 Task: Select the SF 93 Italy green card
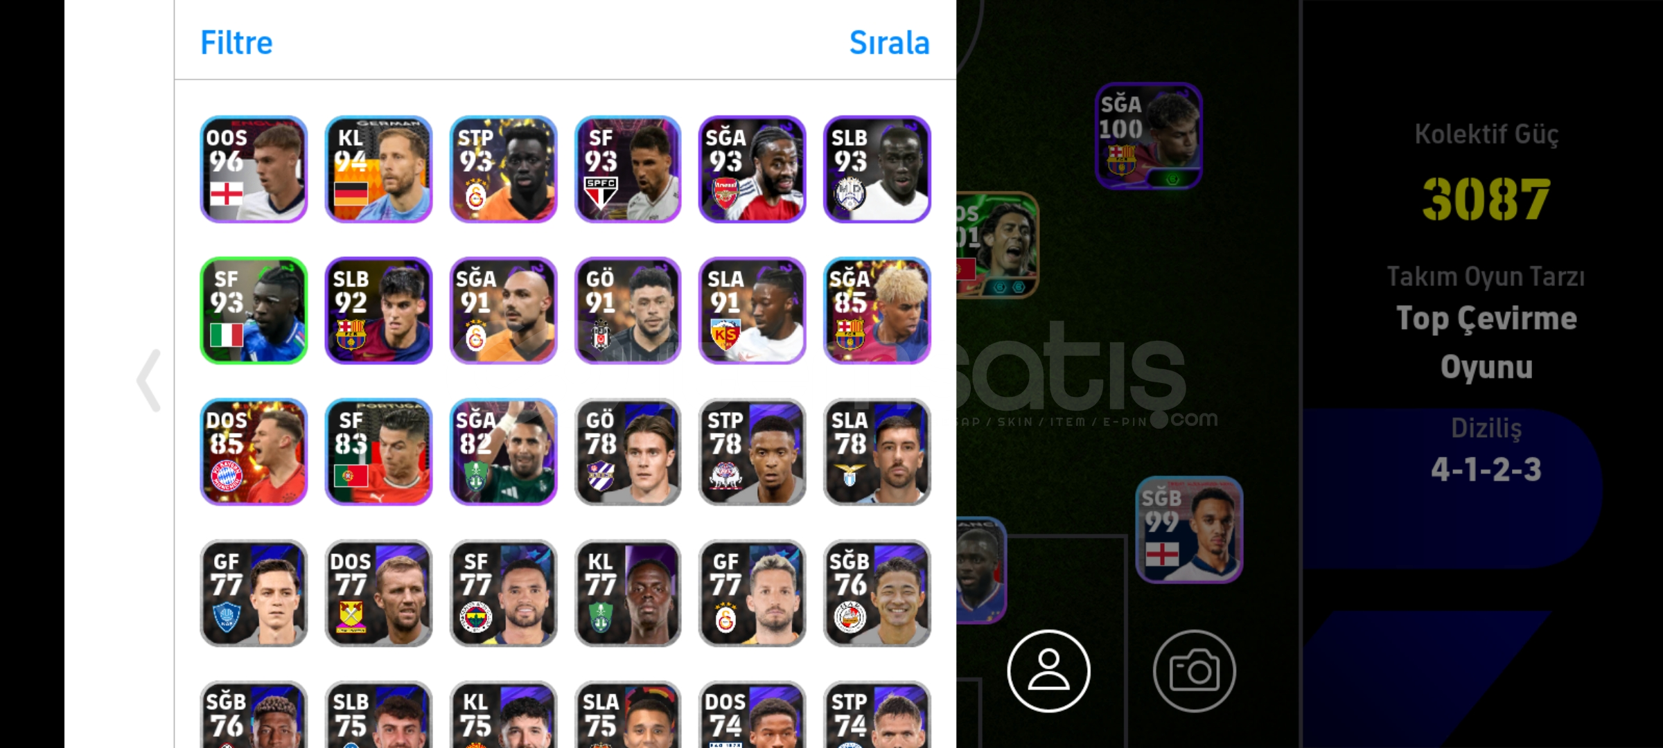[254, 310]
